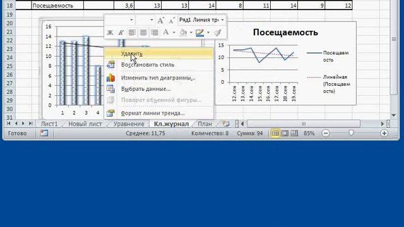Switch to the 'Новый лист' tab
Image resolution: width=404 pixels, height=227 pixels.
85,124
